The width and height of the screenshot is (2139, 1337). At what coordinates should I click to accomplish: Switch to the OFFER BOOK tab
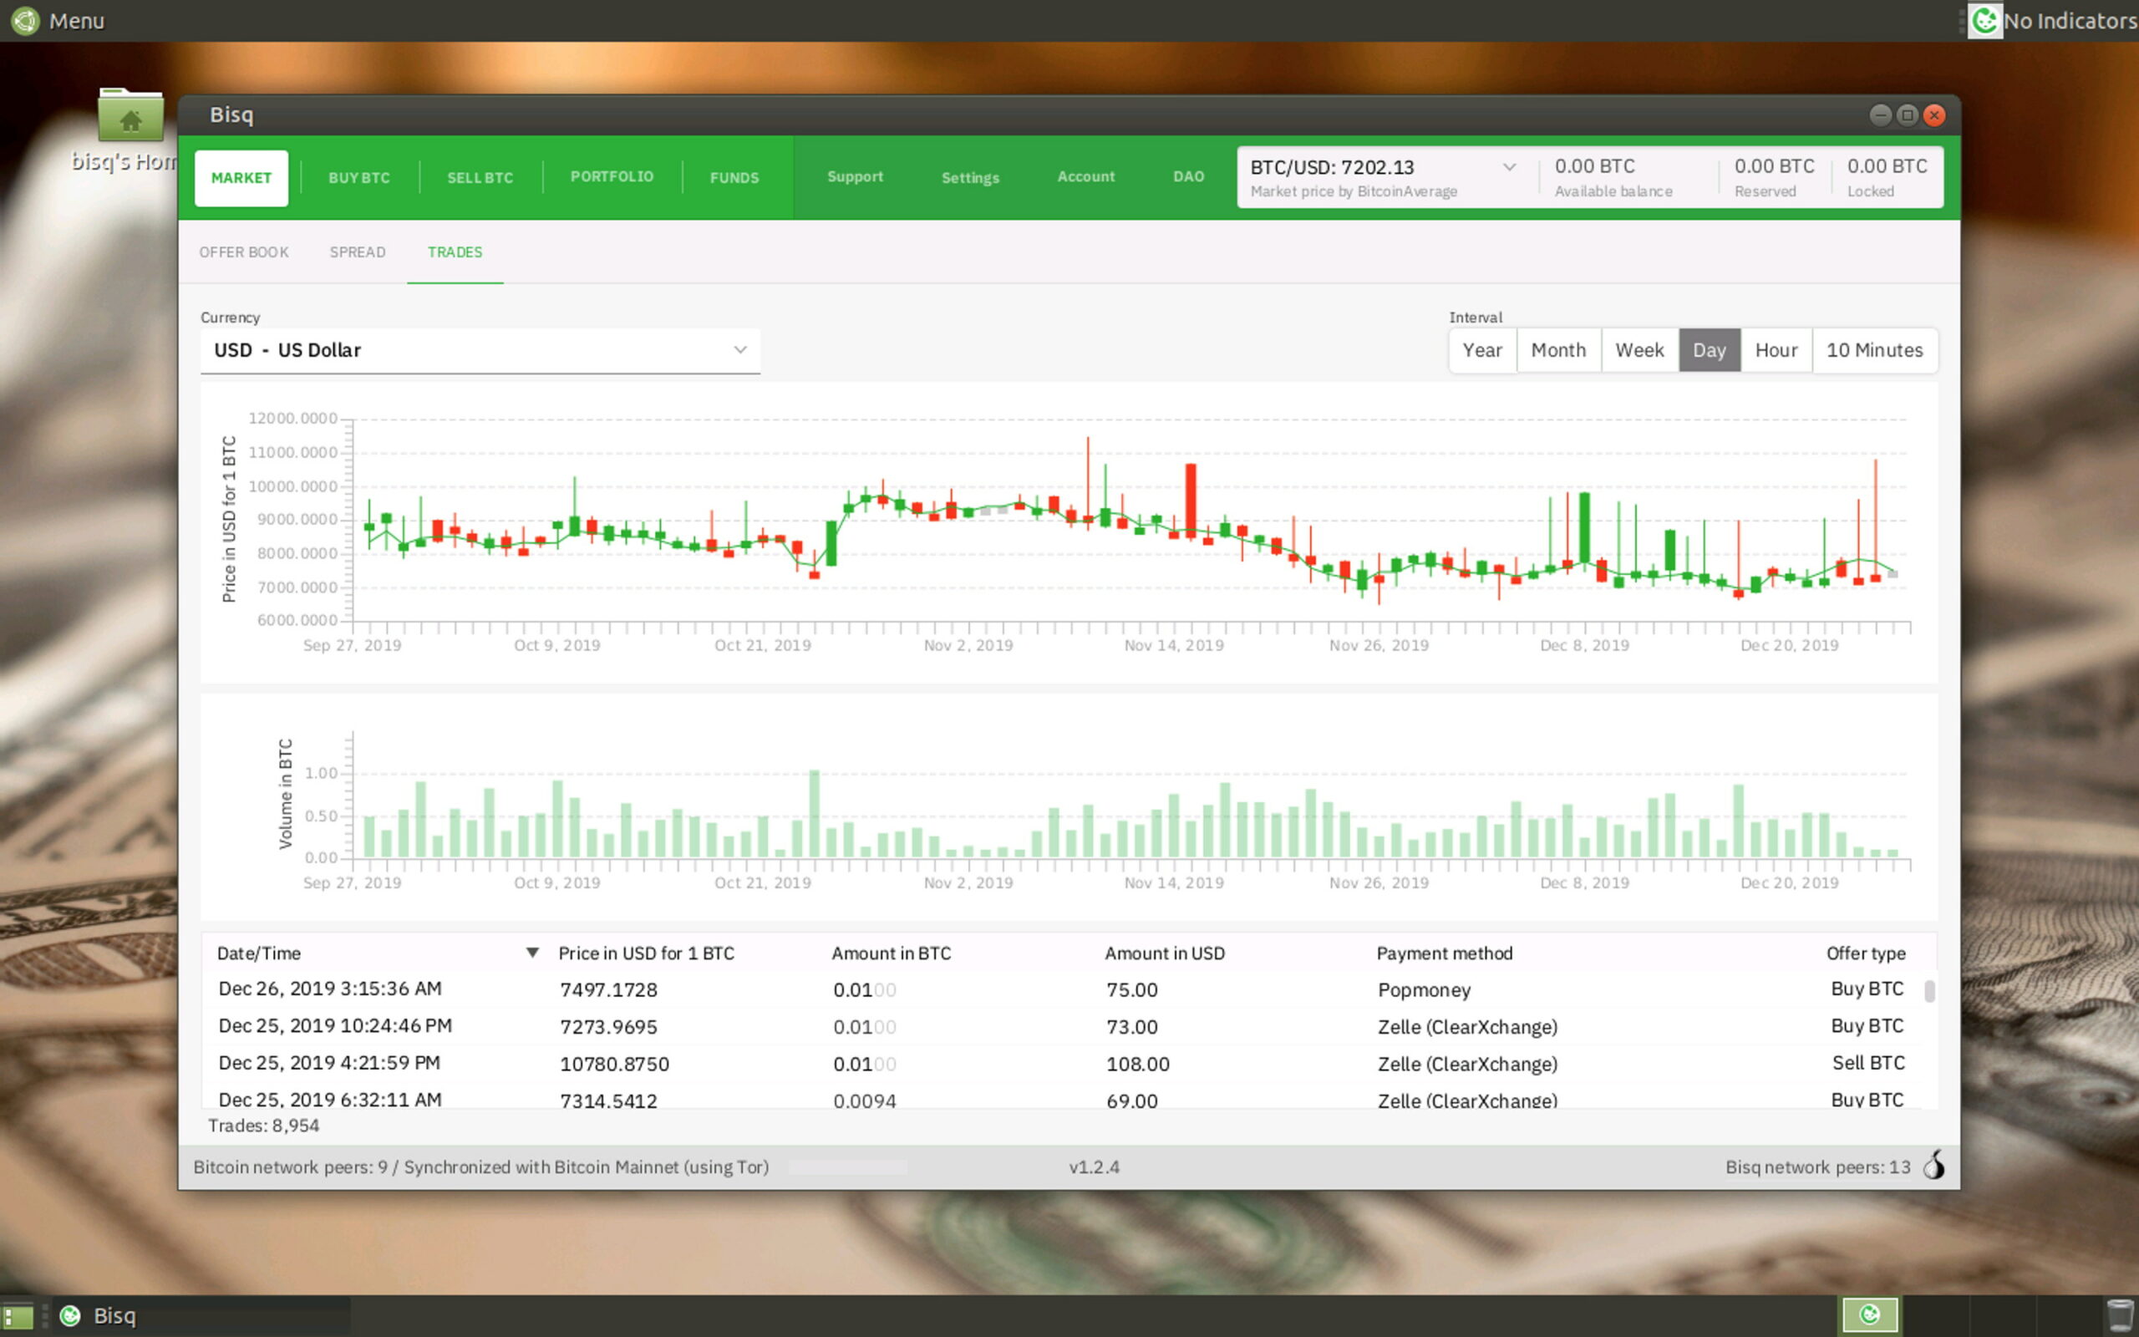click(243, 252)
